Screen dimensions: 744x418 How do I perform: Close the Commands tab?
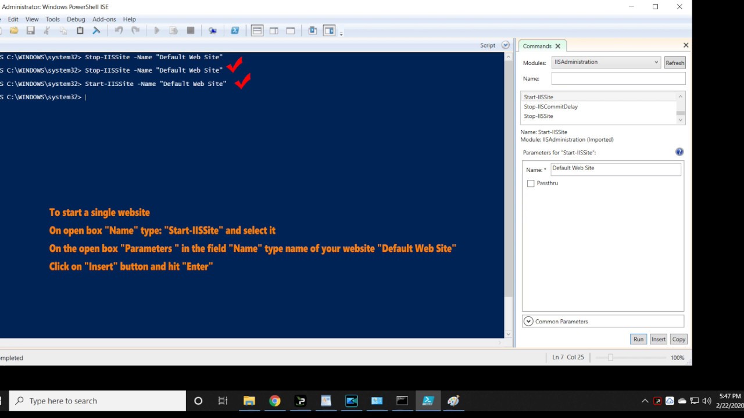tap(557, 46)
